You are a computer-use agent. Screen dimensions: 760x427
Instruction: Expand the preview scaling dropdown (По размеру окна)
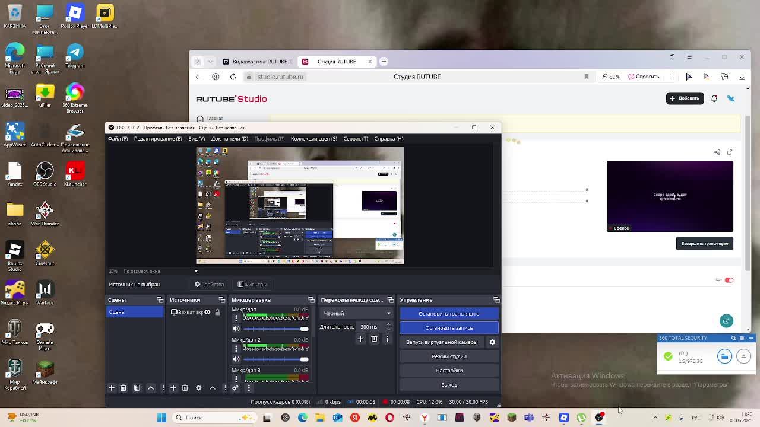(196, 271)
